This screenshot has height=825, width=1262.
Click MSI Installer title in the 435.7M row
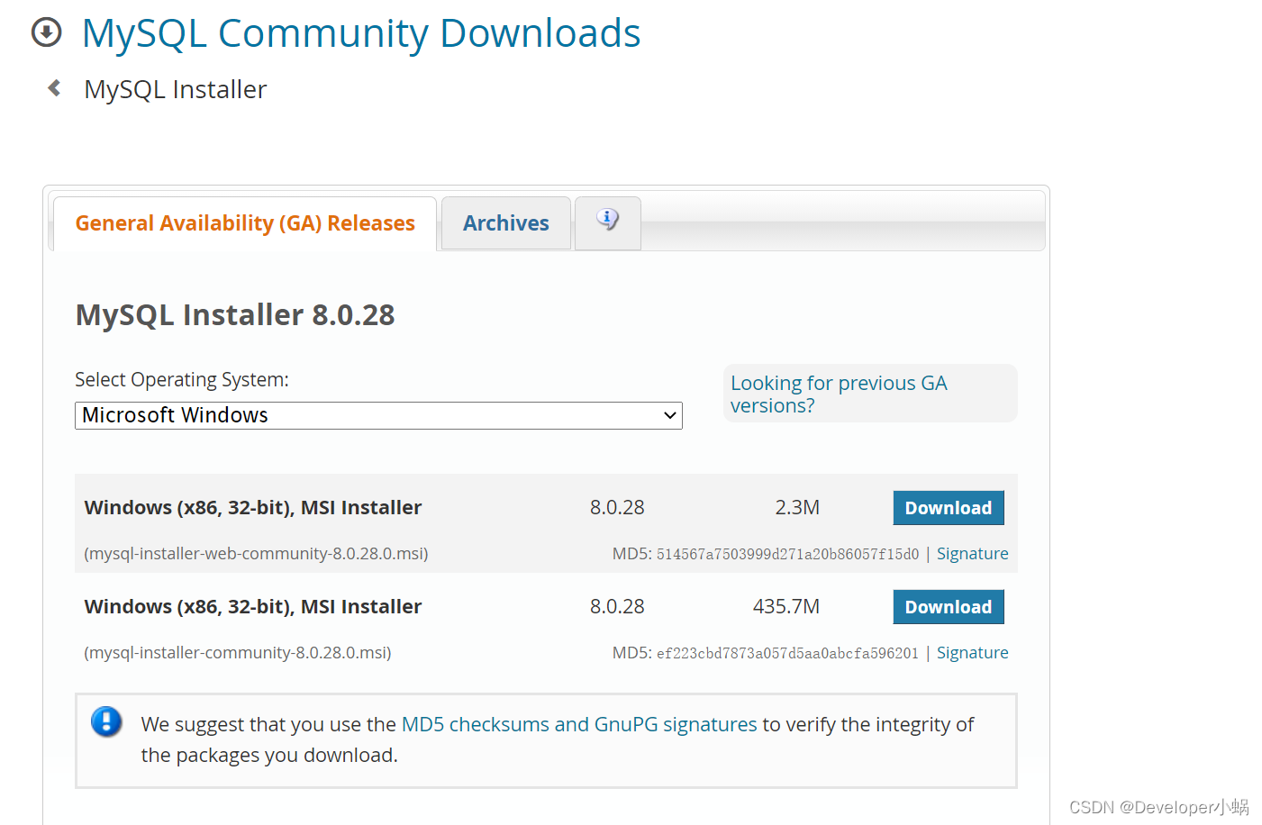(253, 606)
